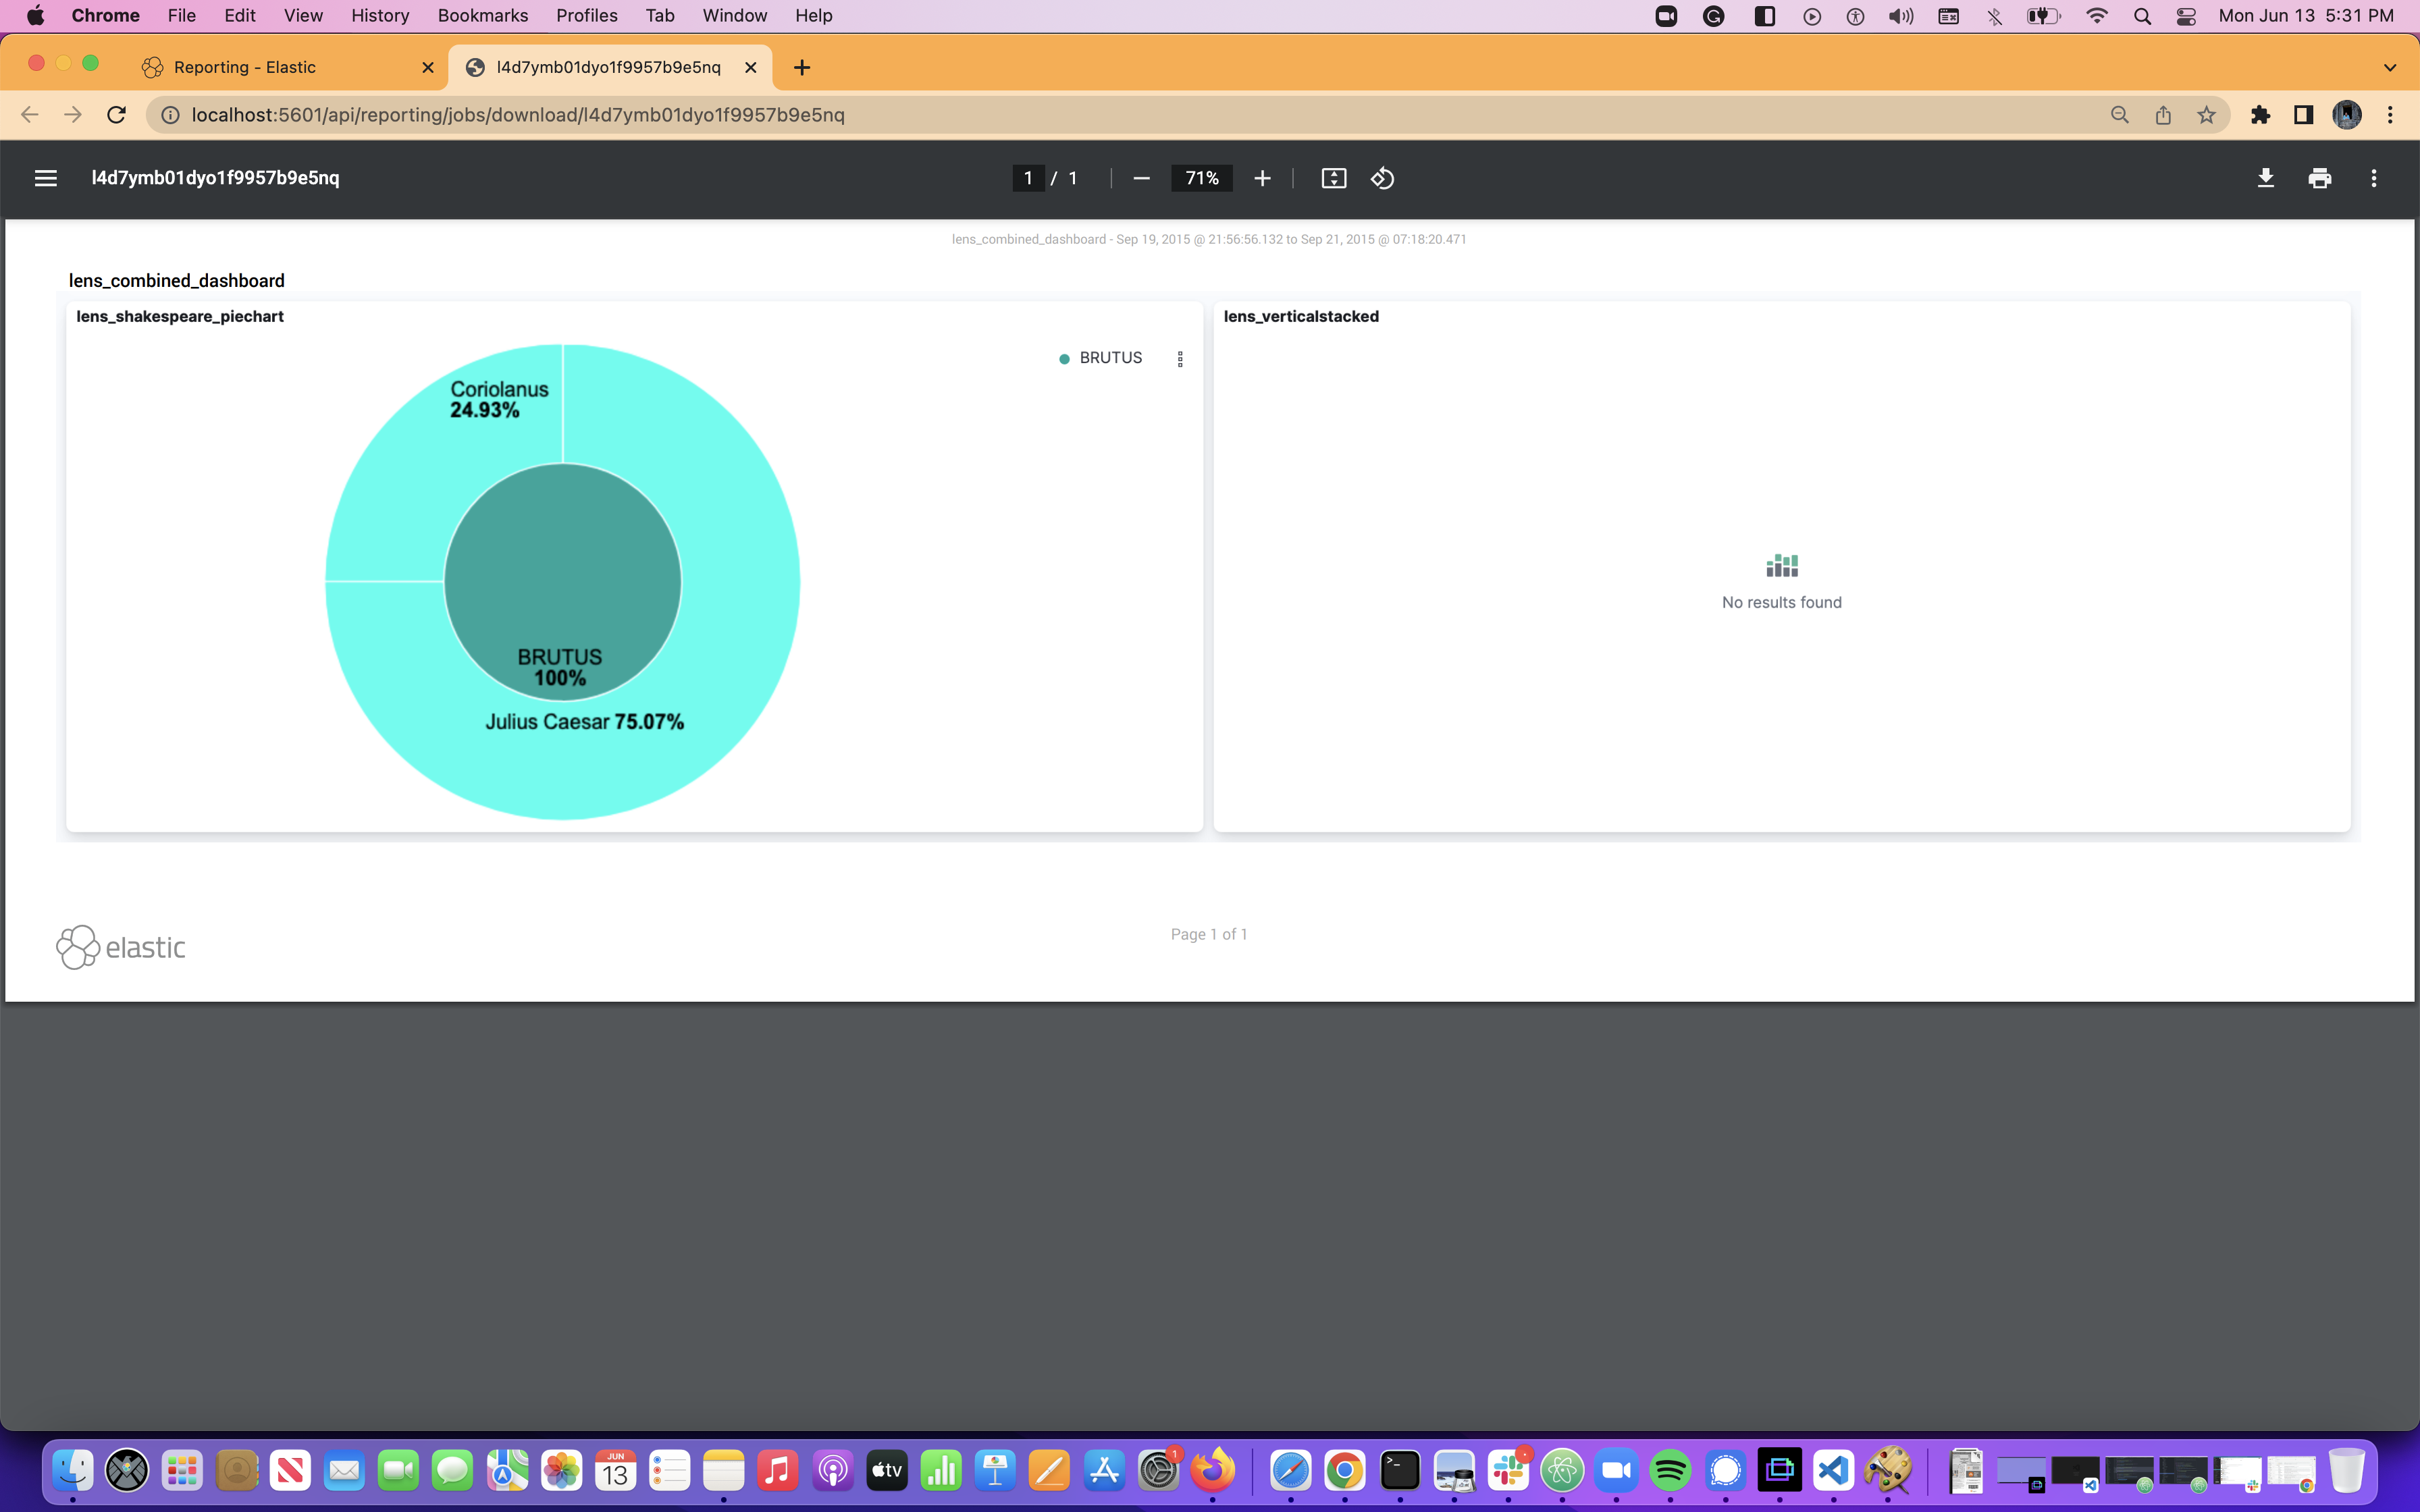Open the Bookmarks menu
This screenshot has height=1512, width=2420.
482,16
